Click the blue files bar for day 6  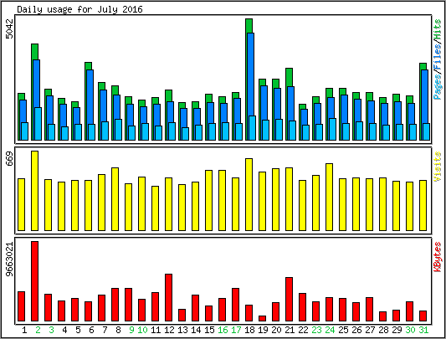90,97
